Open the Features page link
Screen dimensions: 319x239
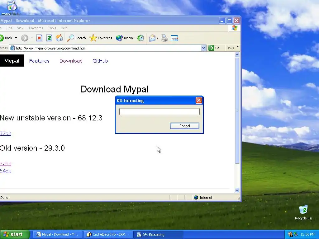(x=39, y=61)
